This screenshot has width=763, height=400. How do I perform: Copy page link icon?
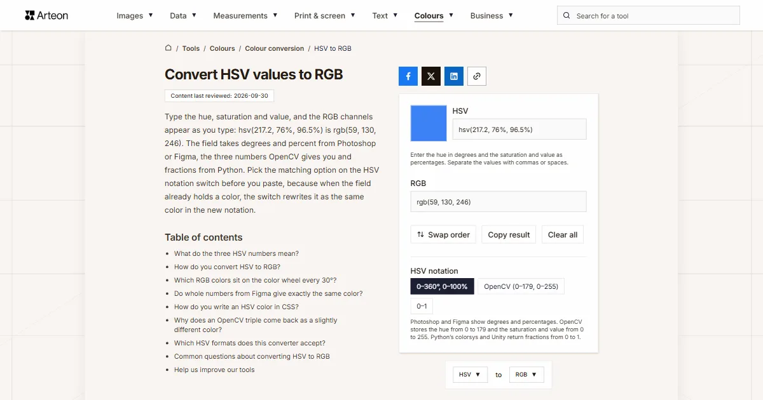point(477,76)
